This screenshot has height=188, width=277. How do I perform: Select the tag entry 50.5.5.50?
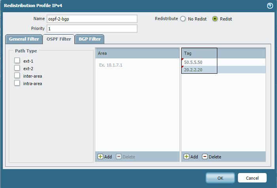[x=223, y=62]
